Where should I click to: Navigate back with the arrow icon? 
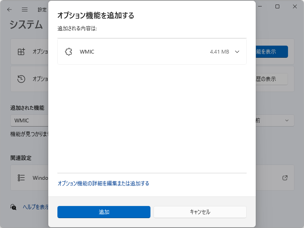9,9
